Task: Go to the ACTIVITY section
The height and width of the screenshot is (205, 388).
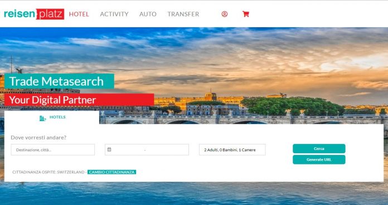Action: [114, 14]
